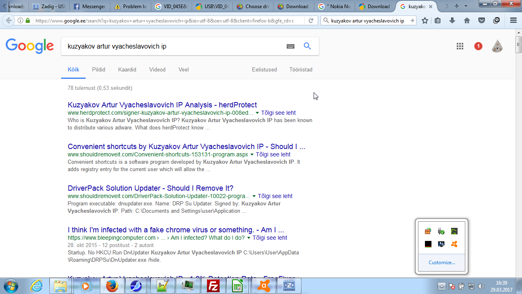
Task: Switch to the Zadig browser tab
Action: tap(49, 7)
